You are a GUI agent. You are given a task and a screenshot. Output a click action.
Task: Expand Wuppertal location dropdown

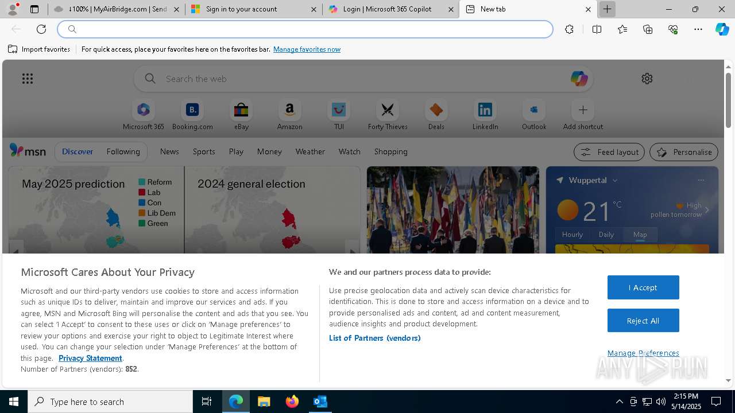coord(614,180)
